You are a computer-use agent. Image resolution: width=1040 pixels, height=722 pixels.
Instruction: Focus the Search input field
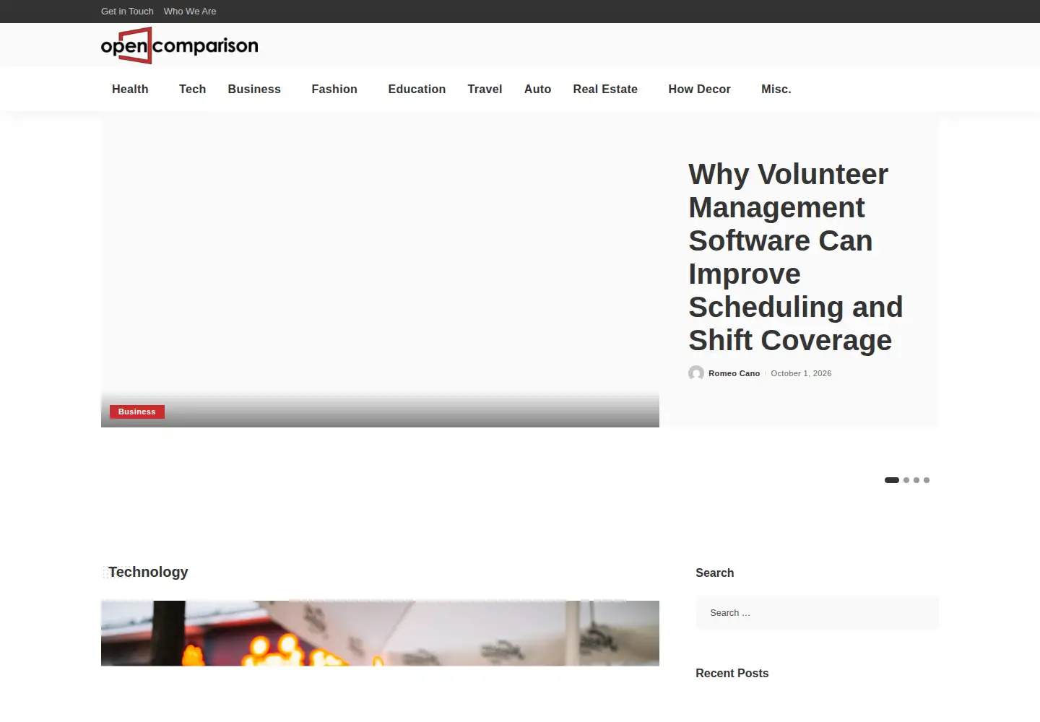click(x=817, y=613)
